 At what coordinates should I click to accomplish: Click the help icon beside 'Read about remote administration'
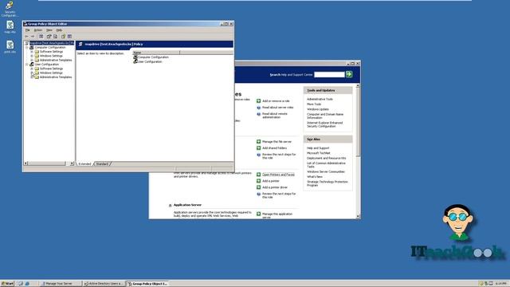[x=258, y=114]
